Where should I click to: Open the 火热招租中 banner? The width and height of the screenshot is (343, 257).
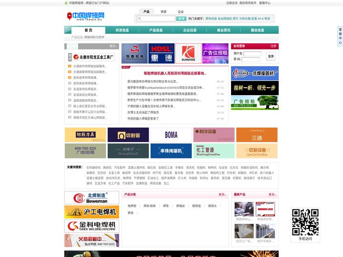pyautogui.click(x=91, y=240)
